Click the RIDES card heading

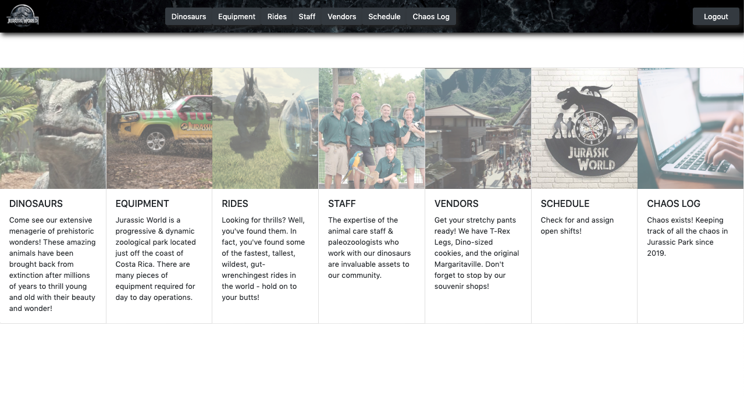pos(235,203)
